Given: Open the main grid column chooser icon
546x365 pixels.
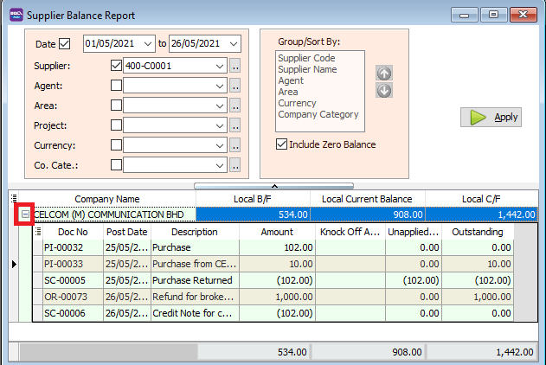Looking at the screenshot, I should pyautogui.click(x=13, y=199).
